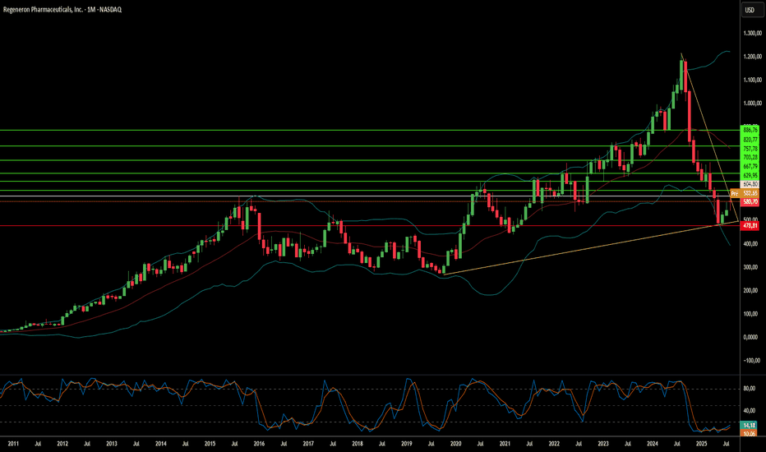
Task: Click the orange 10,06 indicator label
Action: click(x=750, y=433)
